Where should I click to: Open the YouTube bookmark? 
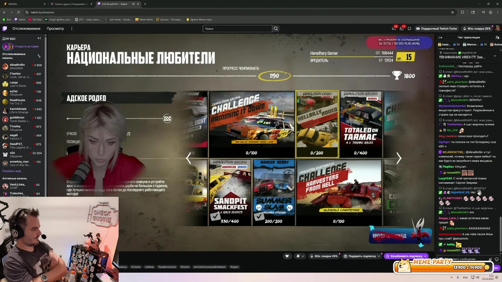coord(35,19)
